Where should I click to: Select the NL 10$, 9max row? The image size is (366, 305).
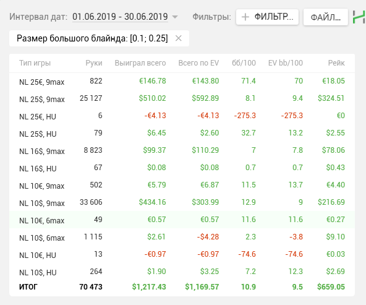[182, 202]
